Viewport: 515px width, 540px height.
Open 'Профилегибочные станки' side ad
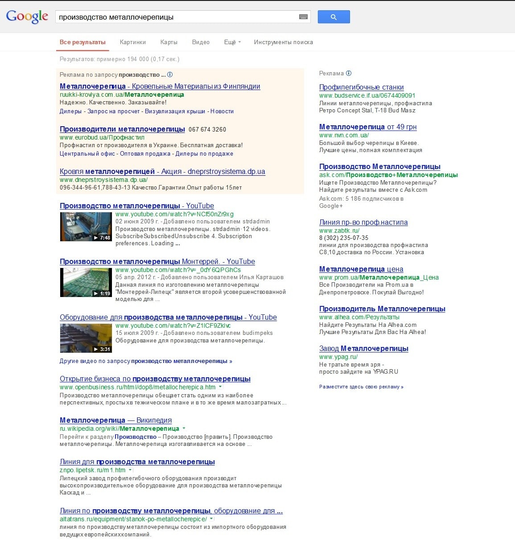[x=361, y=87]
